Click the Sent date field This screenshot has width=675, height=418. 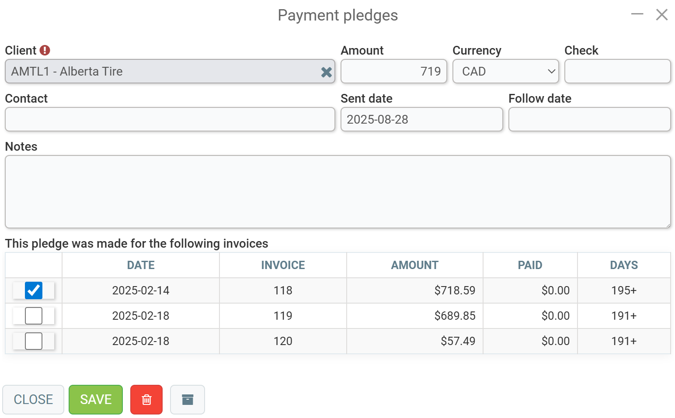click(x=421, y=119)
